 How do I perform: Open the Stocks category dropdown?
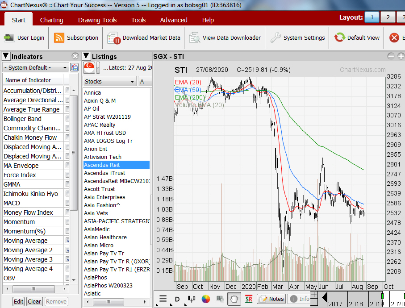click(x=109, y=82)
